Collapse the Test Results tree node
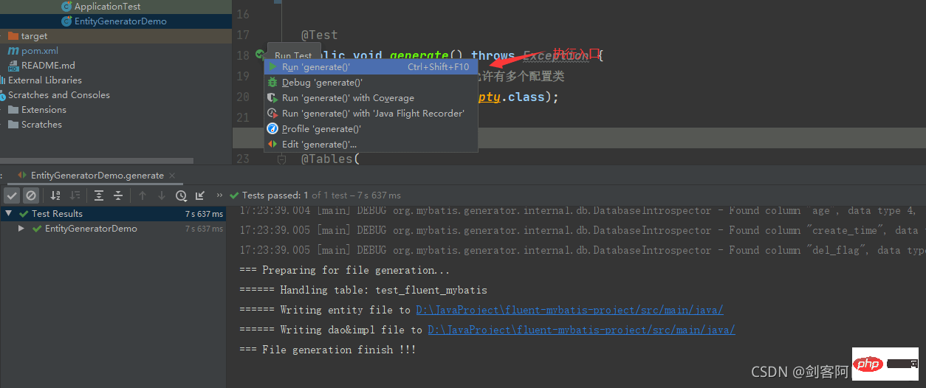Viewport: 926px width, 388px height. (9, 214)
